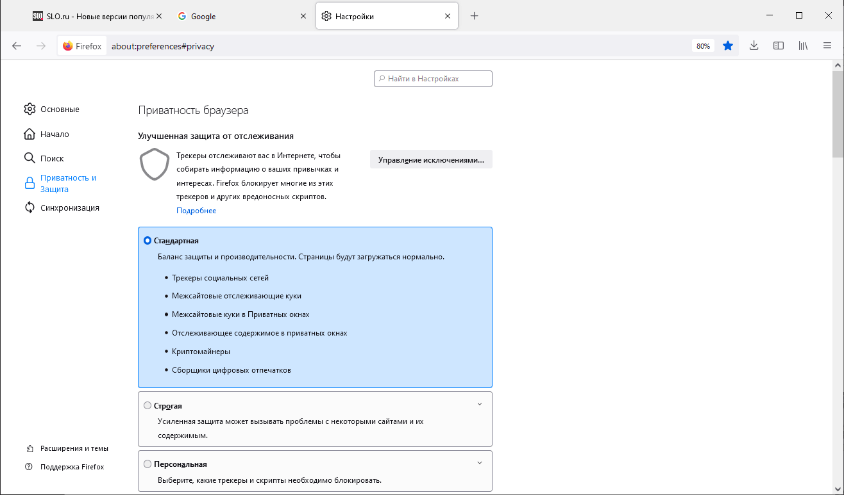Close the SLO.ru tab
The height and width of the screenshot is (495, 844).
click(x=159, y=17)
